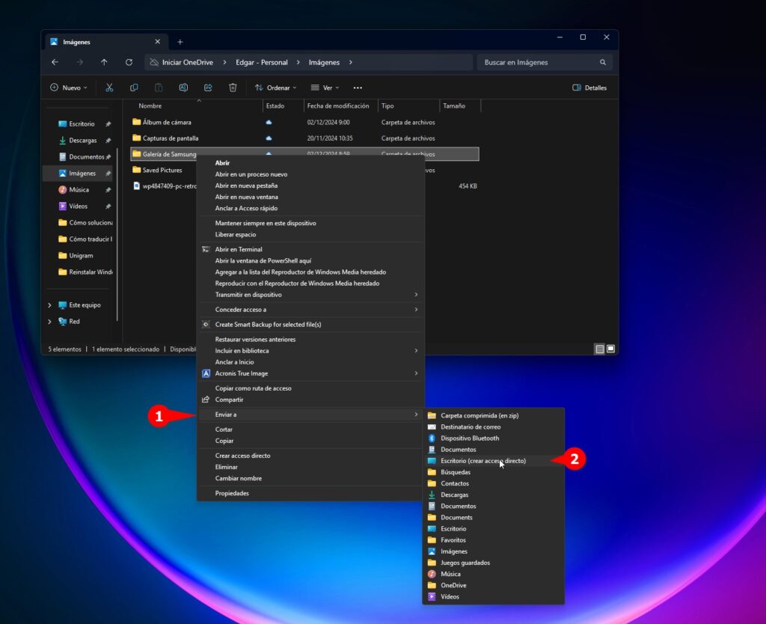This screenshot has width=766, height=624.
Task: Click Edgar - Personal breadcrumb
Action: (x=261, y=63)
